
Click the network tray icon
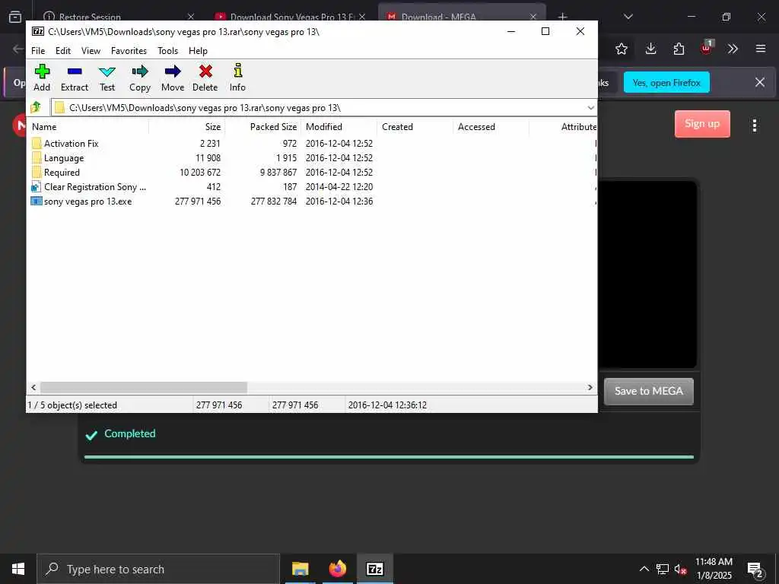coord(663,569)
